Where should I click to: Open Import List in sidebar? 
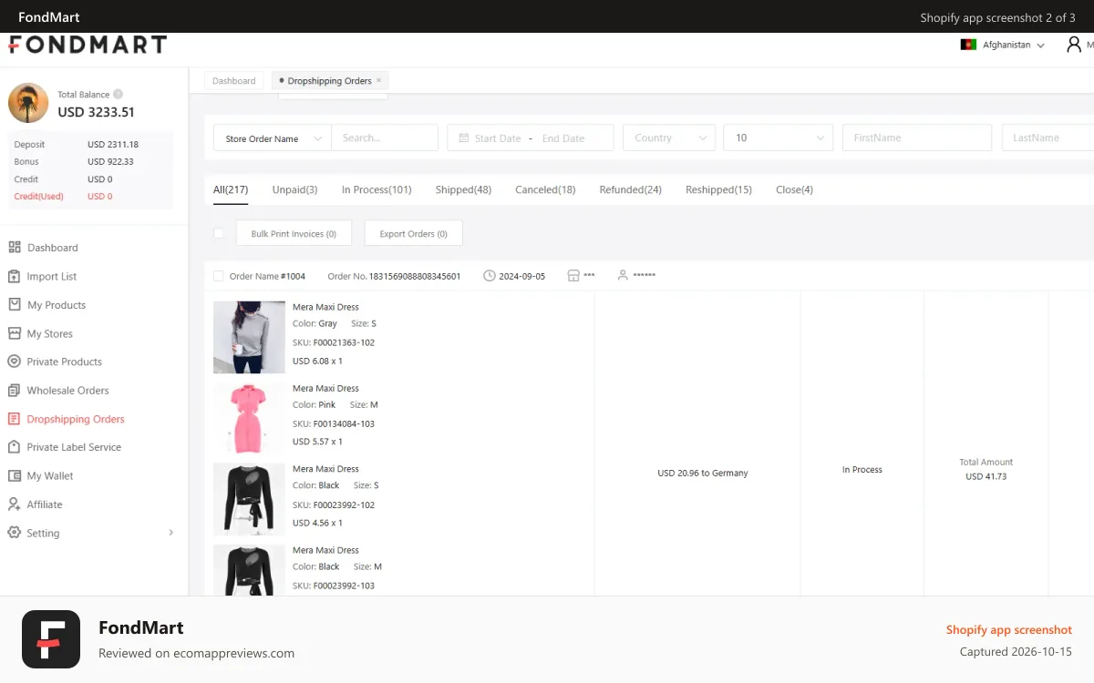(x=52, y=276)
